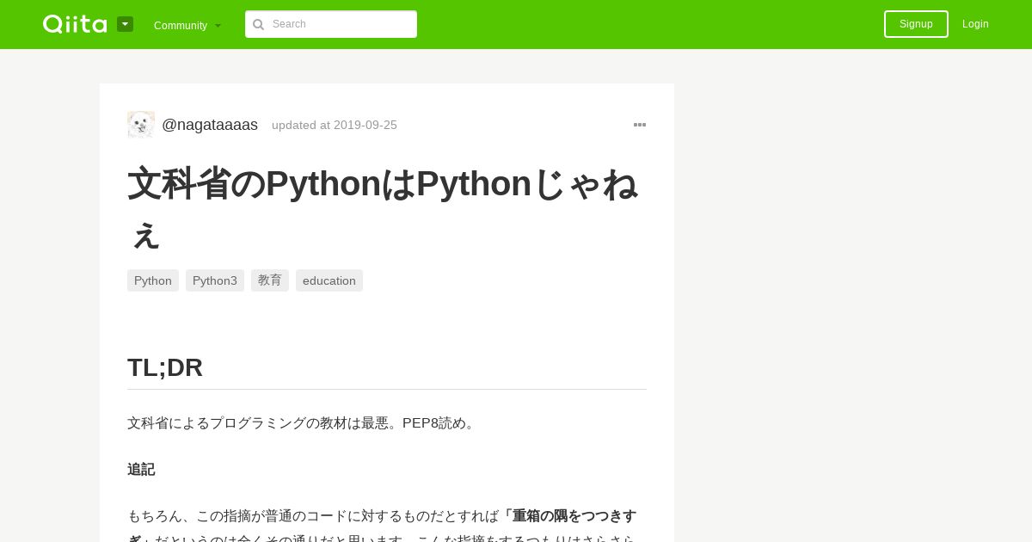1032x542 pixels.
Task: Select the 教育 tag
Action: (x=270, y=280)
